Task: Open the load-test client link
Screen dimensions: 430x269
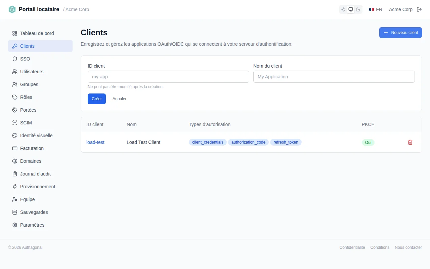Action: click(x=95, y=142)
